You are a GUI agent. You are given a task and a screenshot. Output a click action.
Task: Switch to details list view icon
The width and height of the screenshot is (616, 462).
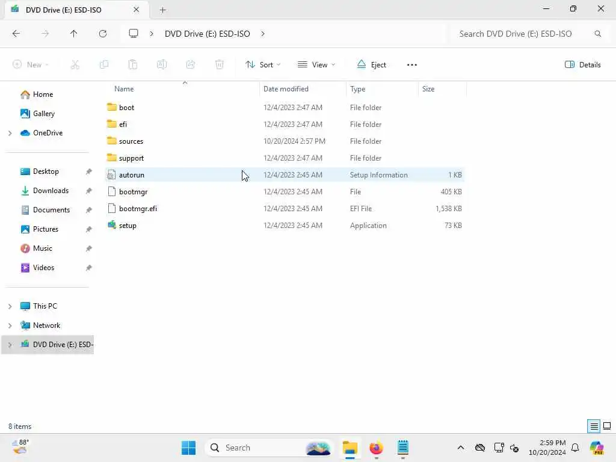594,426
